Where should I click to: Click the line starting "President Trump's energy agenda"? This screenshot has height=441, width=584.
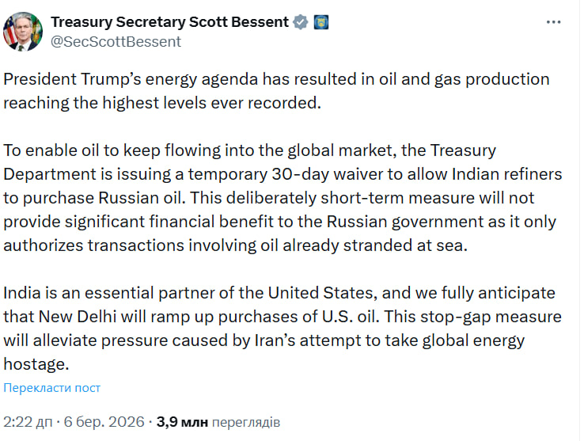point(276,80)
